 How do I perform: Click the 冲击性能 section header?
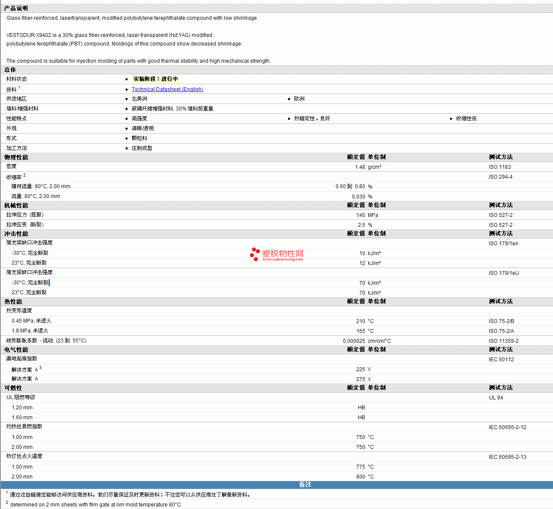[x=16, y=234]
